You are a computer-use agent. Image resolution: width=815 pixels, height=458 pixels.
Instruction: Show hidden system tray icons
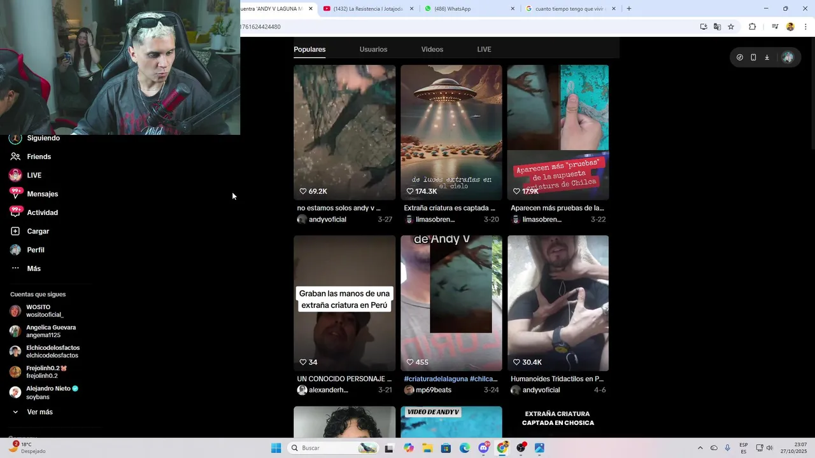700,448
